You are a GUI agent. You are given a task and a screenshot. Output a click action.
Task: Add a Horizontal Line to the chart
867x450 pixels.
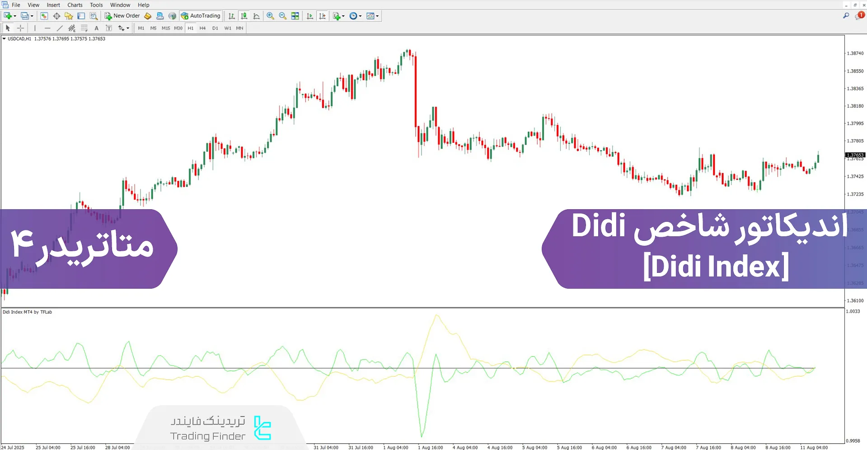tap(47, 28)
